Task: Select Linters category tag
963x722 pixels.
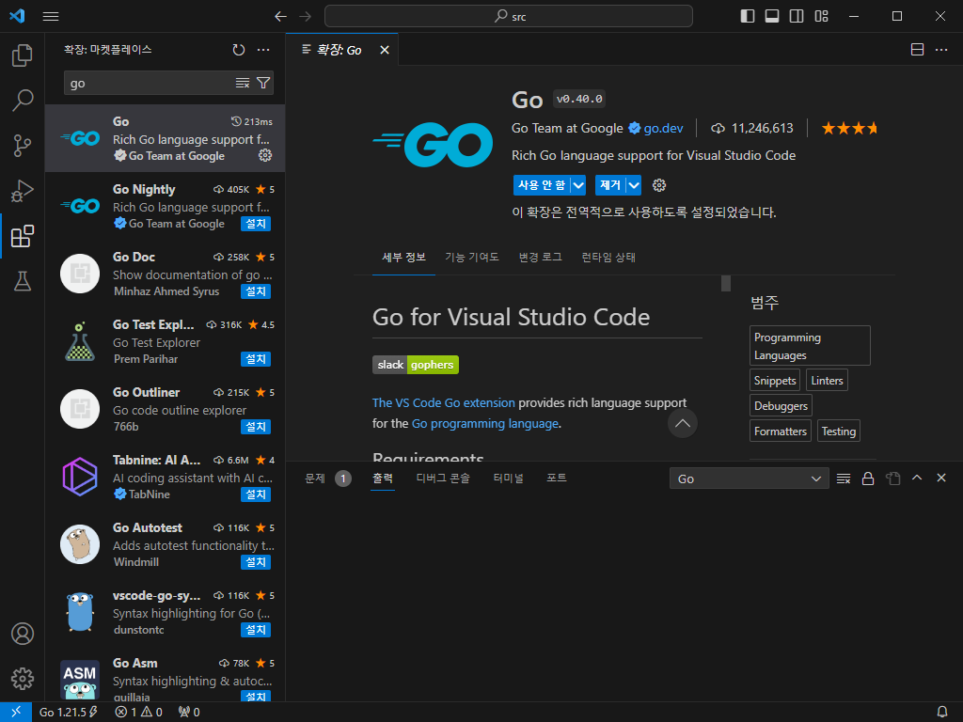Action: pyautogui.click(x=827, y=381)
